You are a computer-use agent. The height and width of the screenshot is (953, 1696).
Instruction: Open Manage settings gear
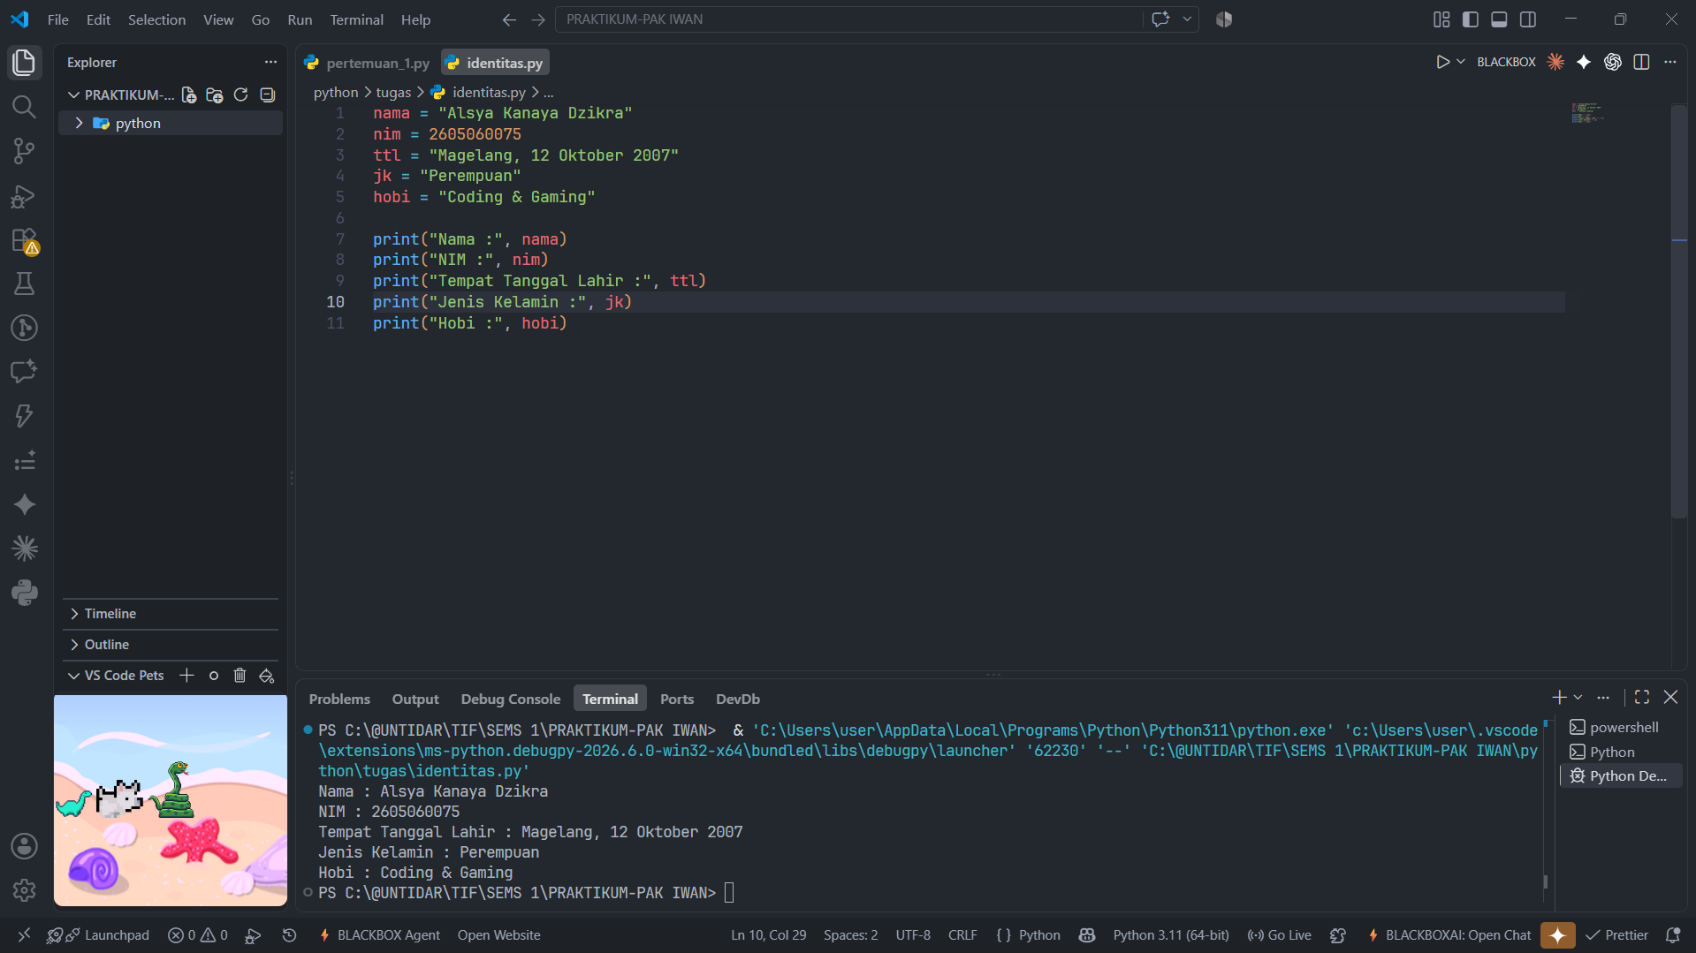pyautogui.click(x=24, y=890)
